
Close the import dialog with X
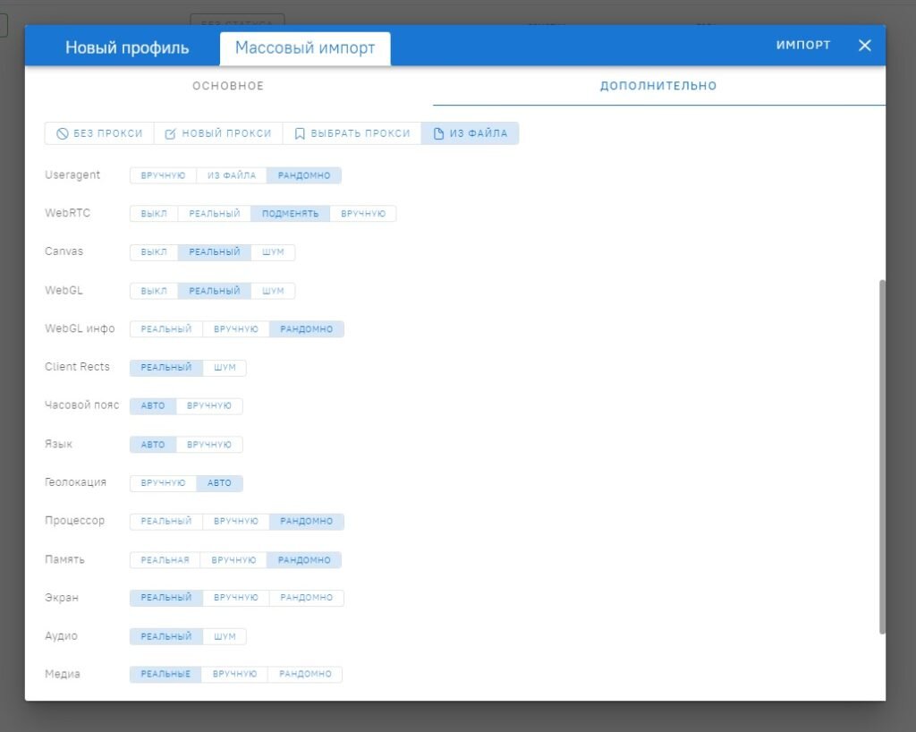pos(865,46)
